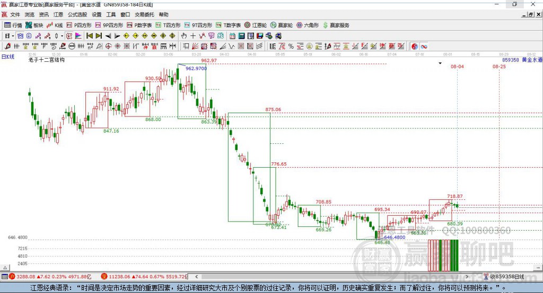Click the colored flag triangle icon
The image size is (543, 293).
(x=78, y=36)
